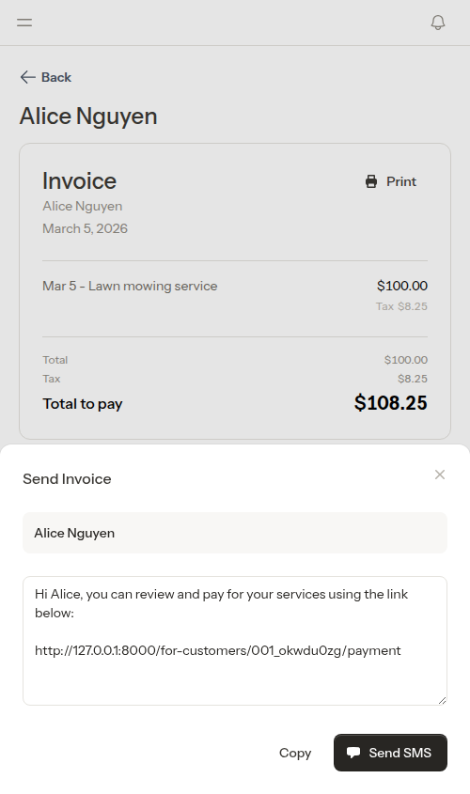The image size is (470, 794).
Task: Go back using the Back link
Action: click(45, 77)
